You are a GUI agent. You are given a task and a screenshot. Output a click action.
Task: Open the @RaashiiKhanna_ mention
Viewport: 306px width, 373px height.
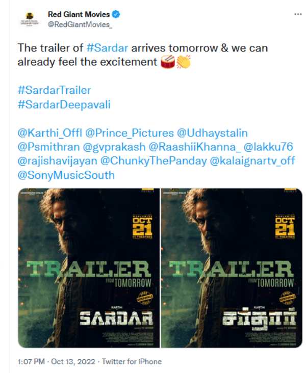[194, 147]
